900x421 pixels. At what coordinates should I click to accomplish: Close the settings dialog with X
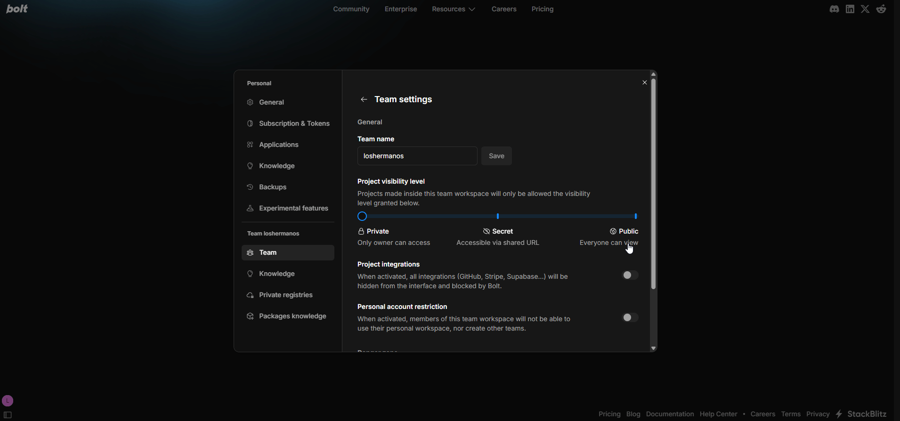[645, 82]
